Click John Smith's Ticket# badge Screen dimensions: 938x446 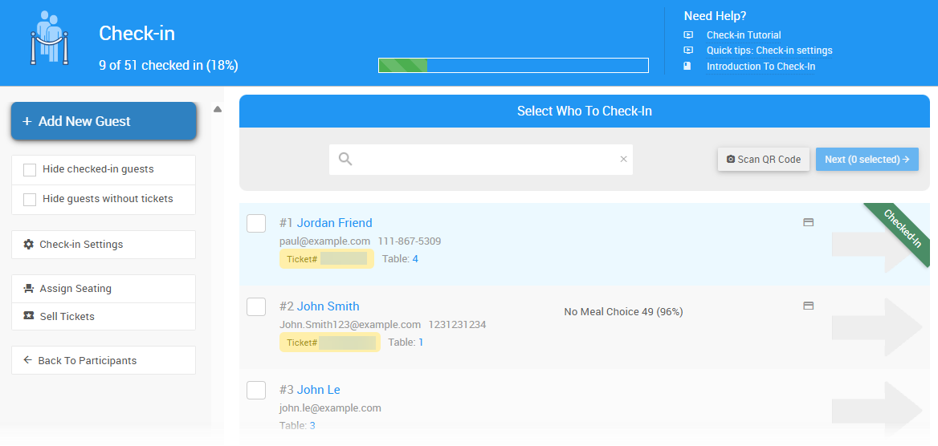tap(329, 343)
